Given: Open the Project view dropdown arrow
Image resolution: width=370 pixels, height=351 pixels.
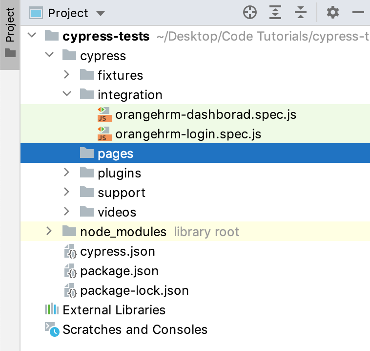Looking at the screenshot, I should coord(101,14).
